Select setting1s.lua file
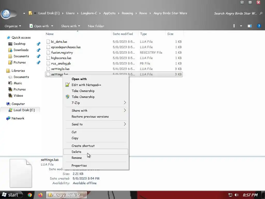This screenshot has height=199, width=265. pyautogui.click(x=114, y=69)
